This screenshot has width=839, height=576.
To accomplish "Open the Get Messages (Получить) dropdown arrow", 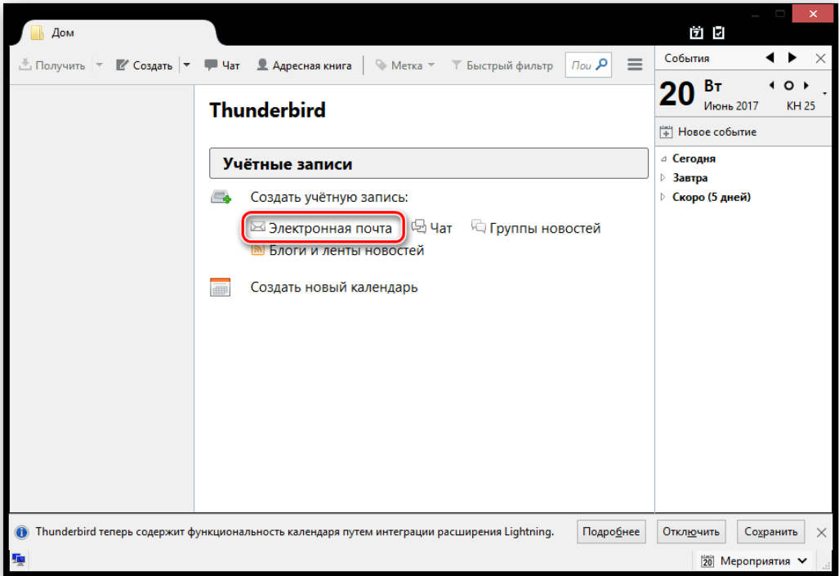I will [99, 65].
